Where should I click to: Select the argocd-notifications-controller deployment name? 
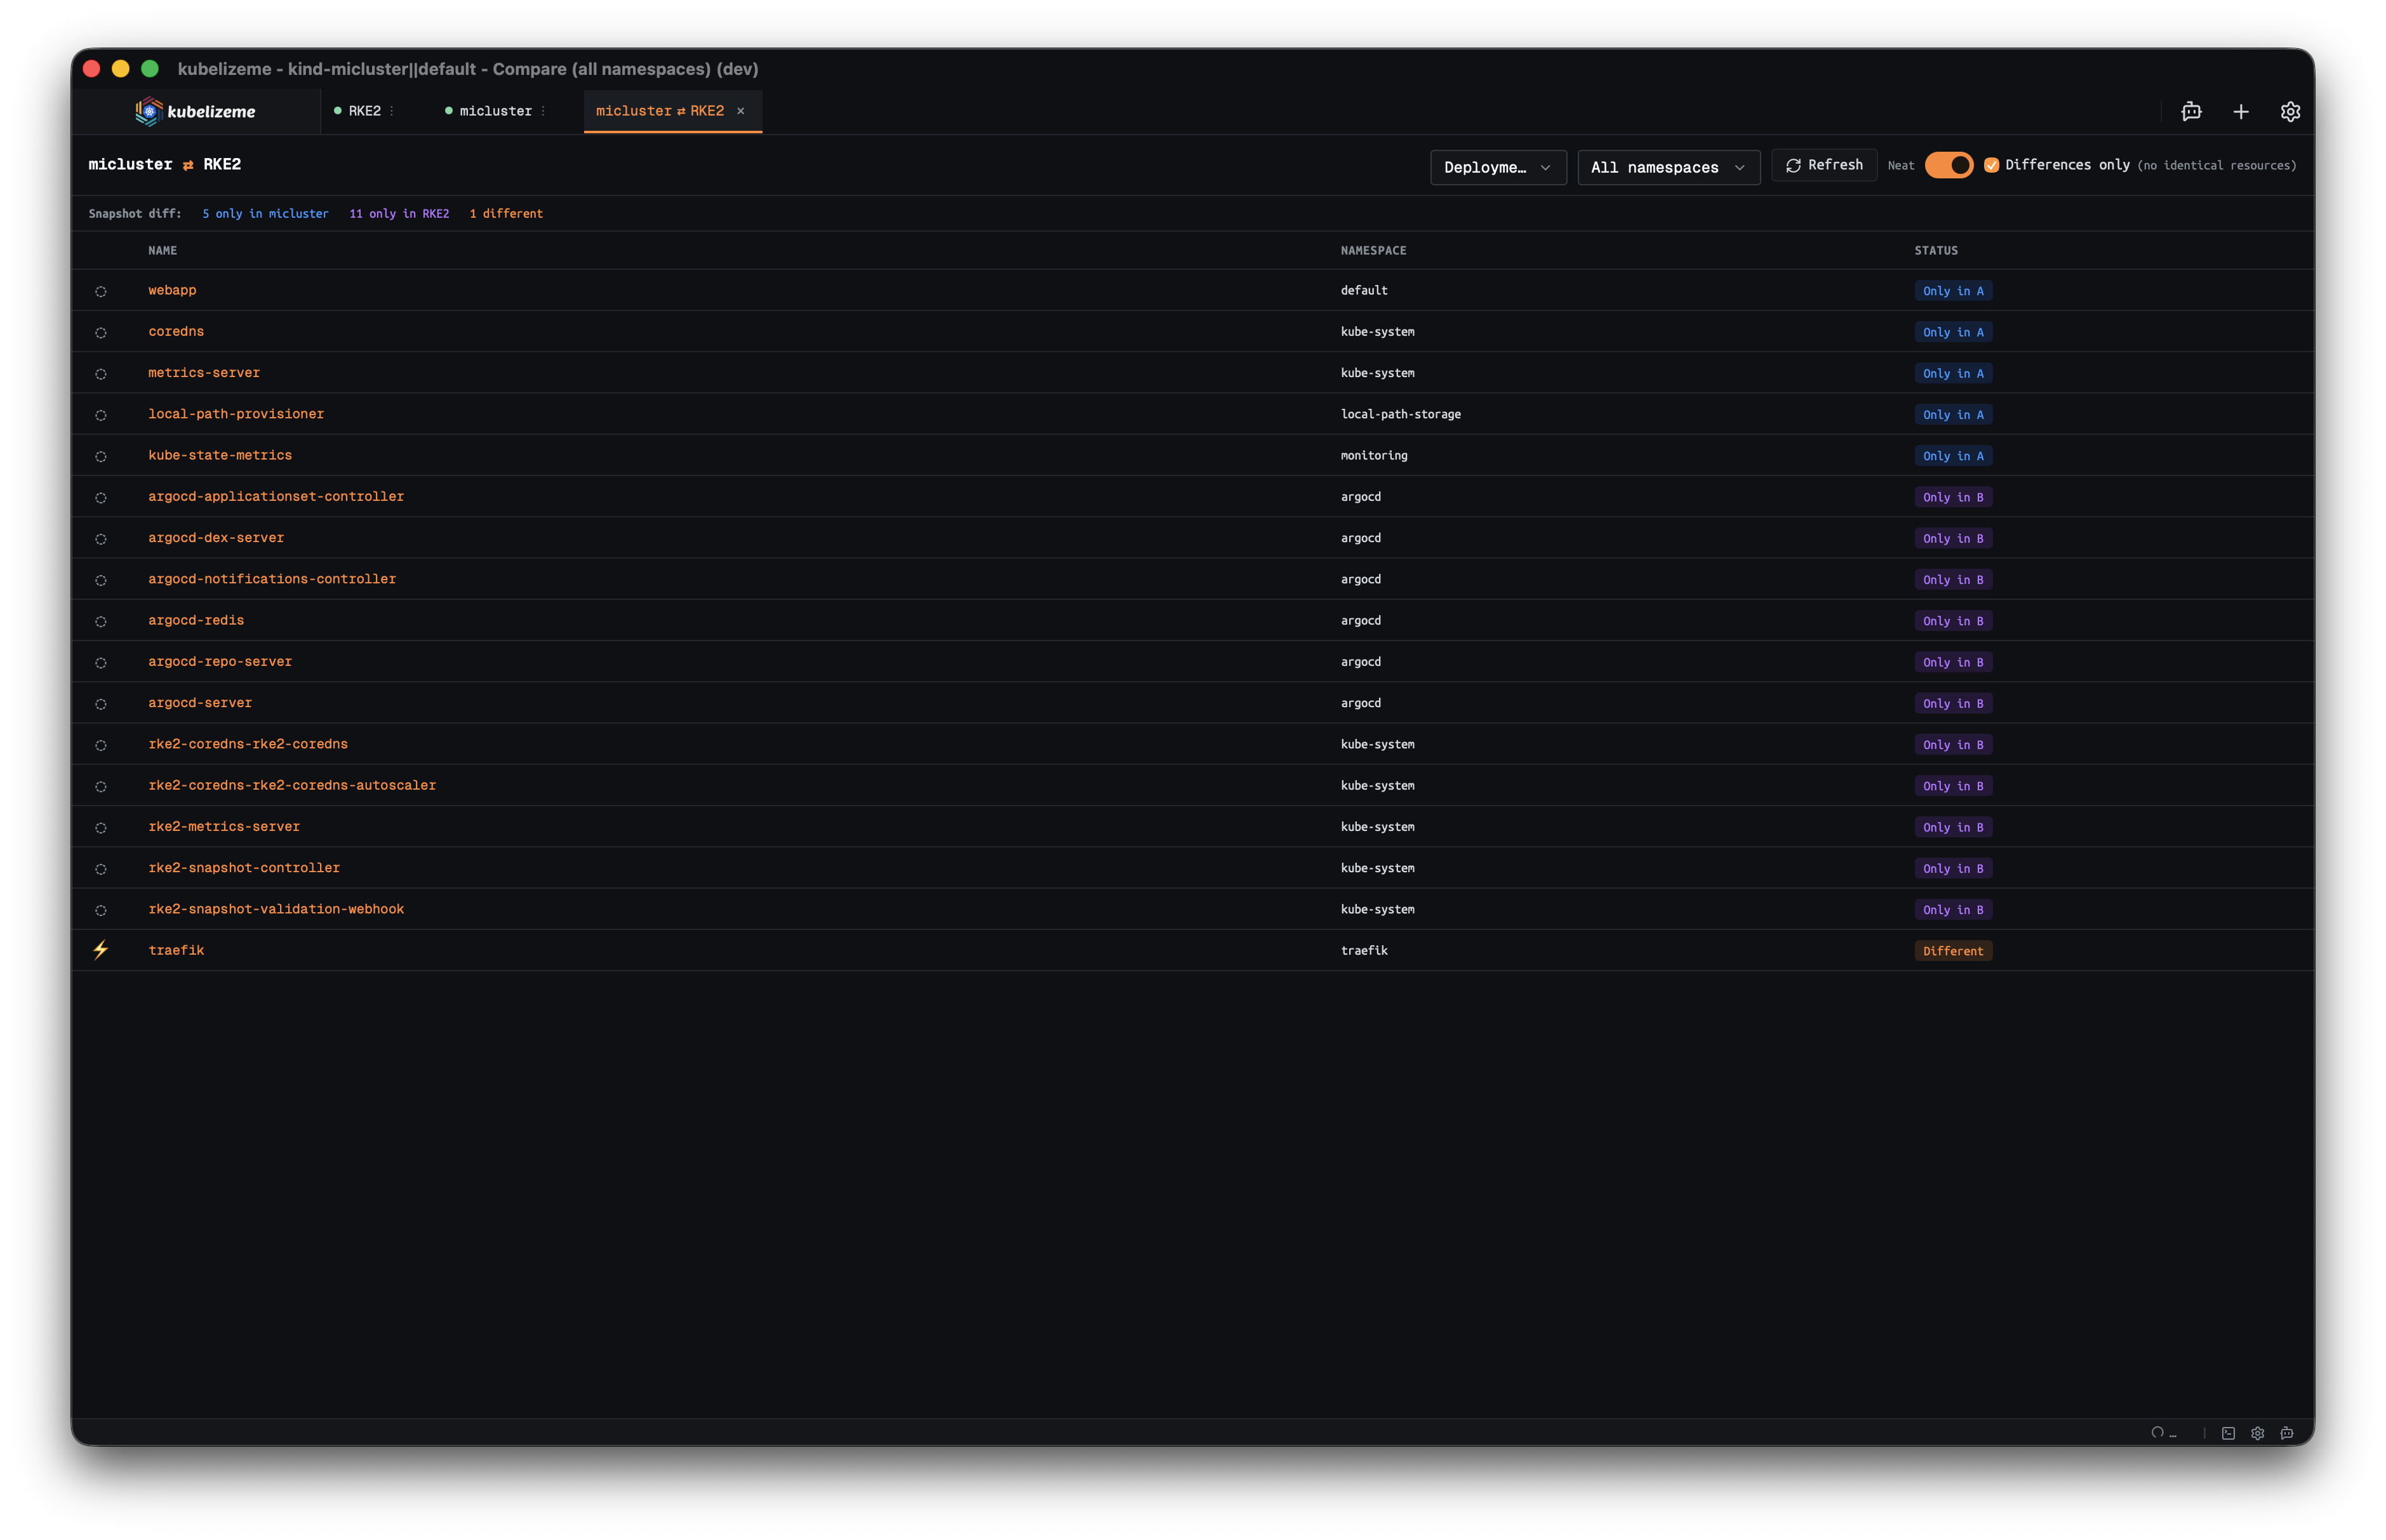pos(272,579)
